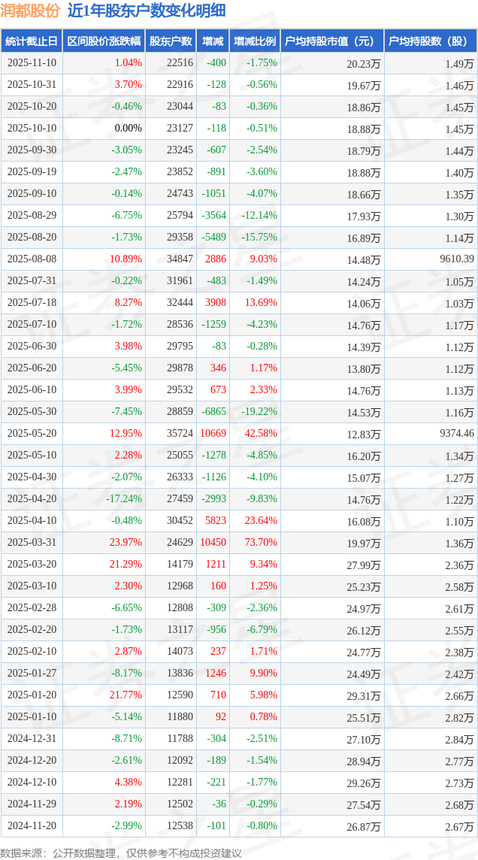This screenshot has width=478, height=860.
Task: Click the 润都股份 stock name title
Action: (30, 11)
